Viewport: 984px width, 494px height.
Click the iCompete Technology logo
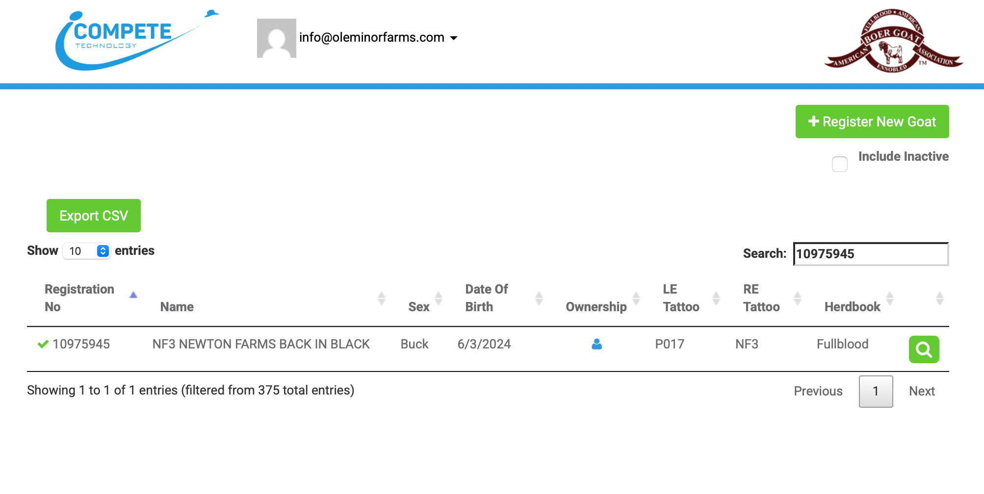[132, 40]
